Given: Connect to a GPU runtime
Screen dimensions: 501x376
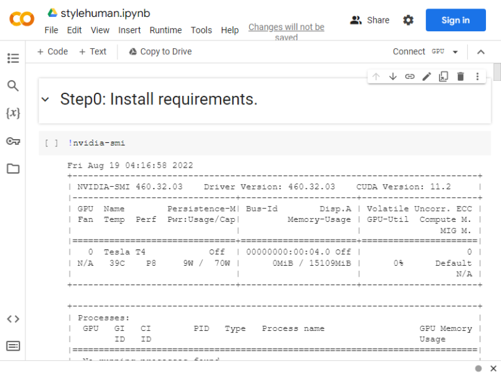Looking at the screenshot, I should click(x=419, y=52).
